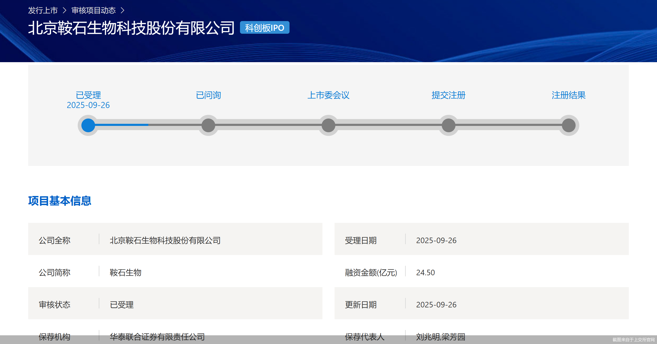The image size is (657, 344).
Task: Click the blue progress bar segment
Action: [x=122, y=125]
